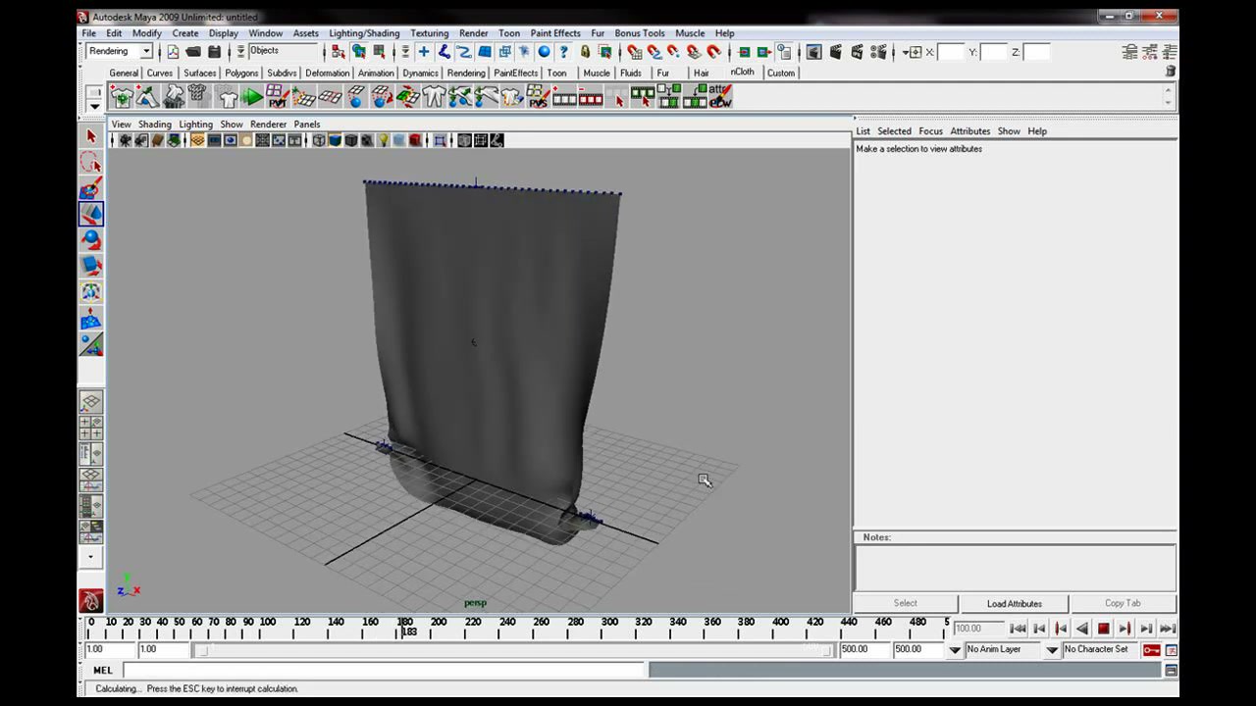The width and height of the screenshot is (1256, 706).
Task: Click the green arrow play shelf icon
Action: [x=252, y=96]
